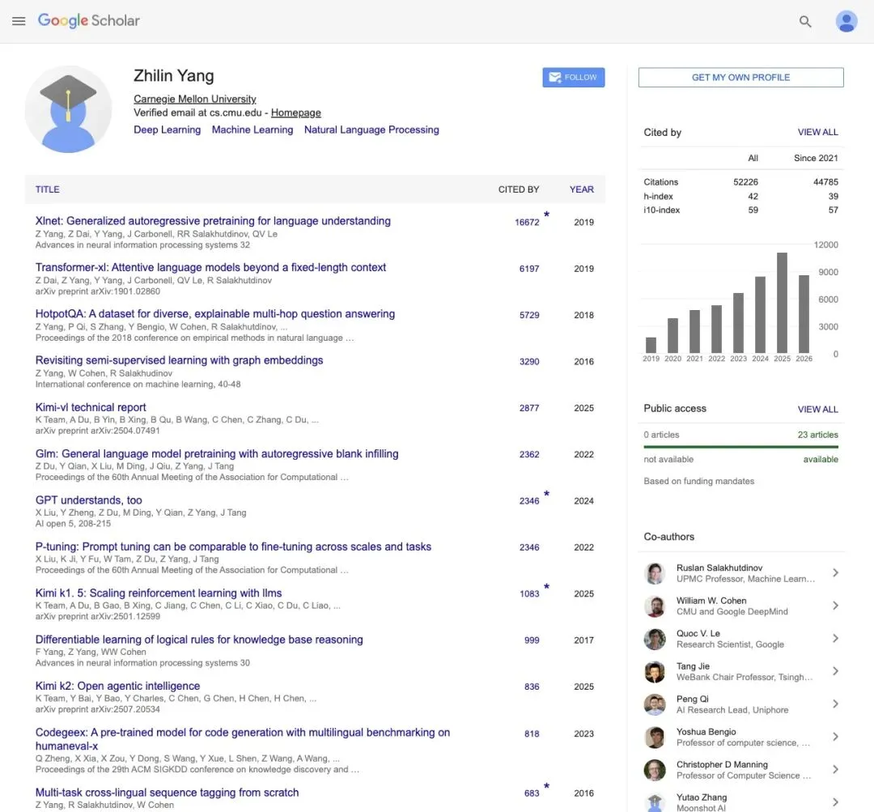The image size is (874, 812).
Task: Click VIEW ALL next to Public access
Action: click(x=817, y=410)
